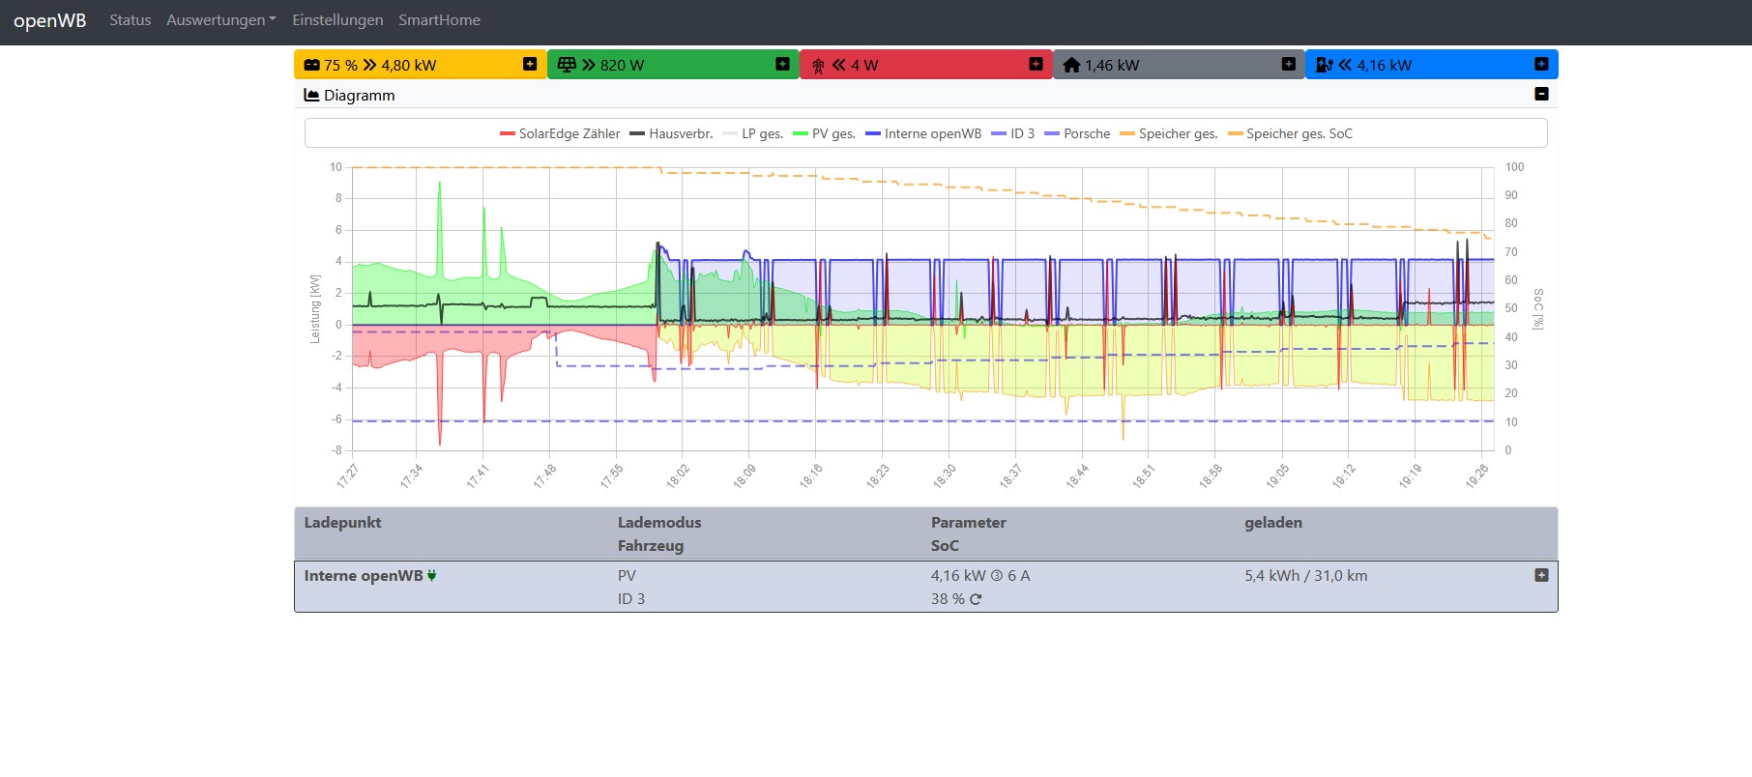Toggle Interne openWB legend entry
1752x777 pixels.
click(923, 133)
